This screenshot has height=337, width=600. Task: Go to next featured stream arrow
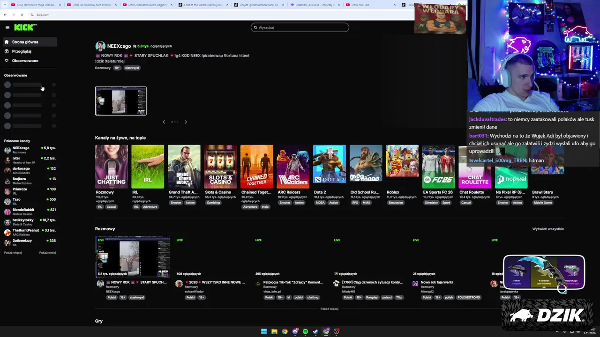(186, 122)
